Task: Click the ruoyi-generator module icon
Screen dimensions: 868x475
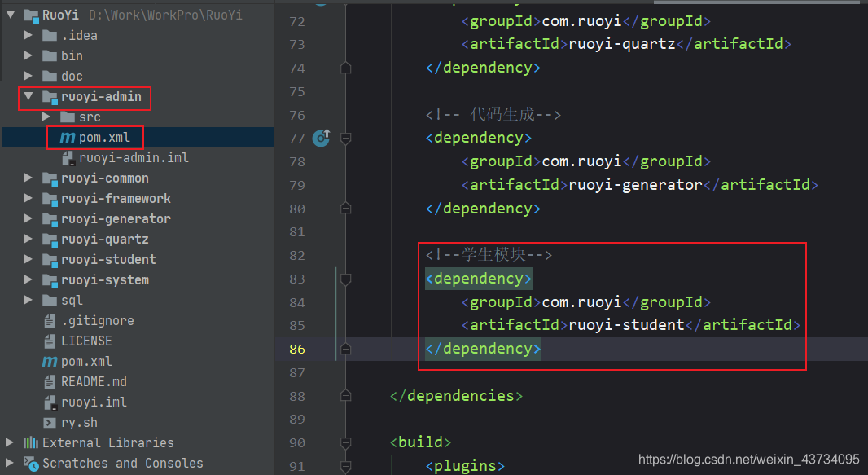Action: click(50, 220)
